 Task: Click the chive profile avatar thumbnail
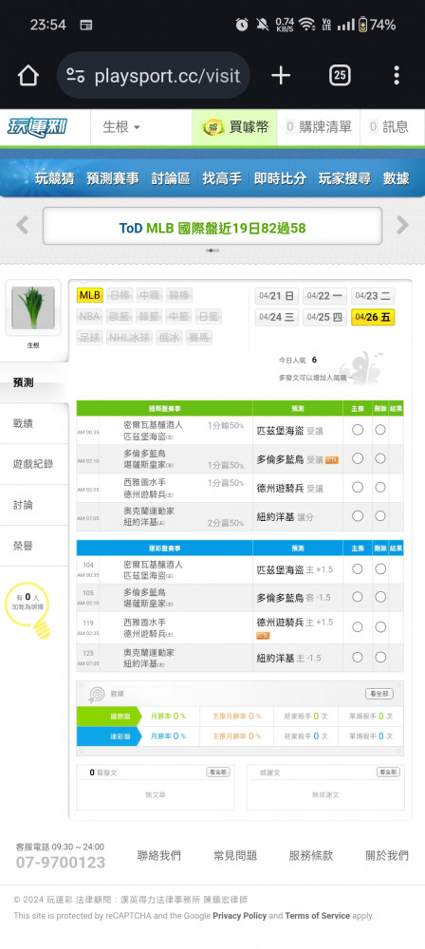[32, 308]
